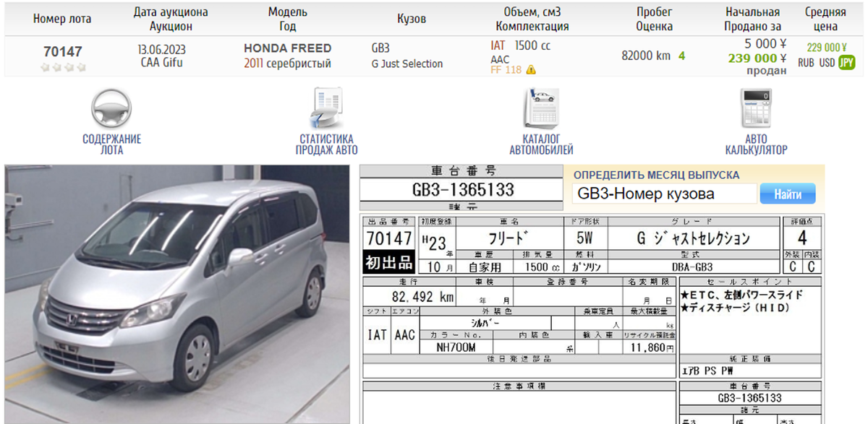Screen dimensions: 868x424
Task: Click the продан status text
Action: point(767,71)
